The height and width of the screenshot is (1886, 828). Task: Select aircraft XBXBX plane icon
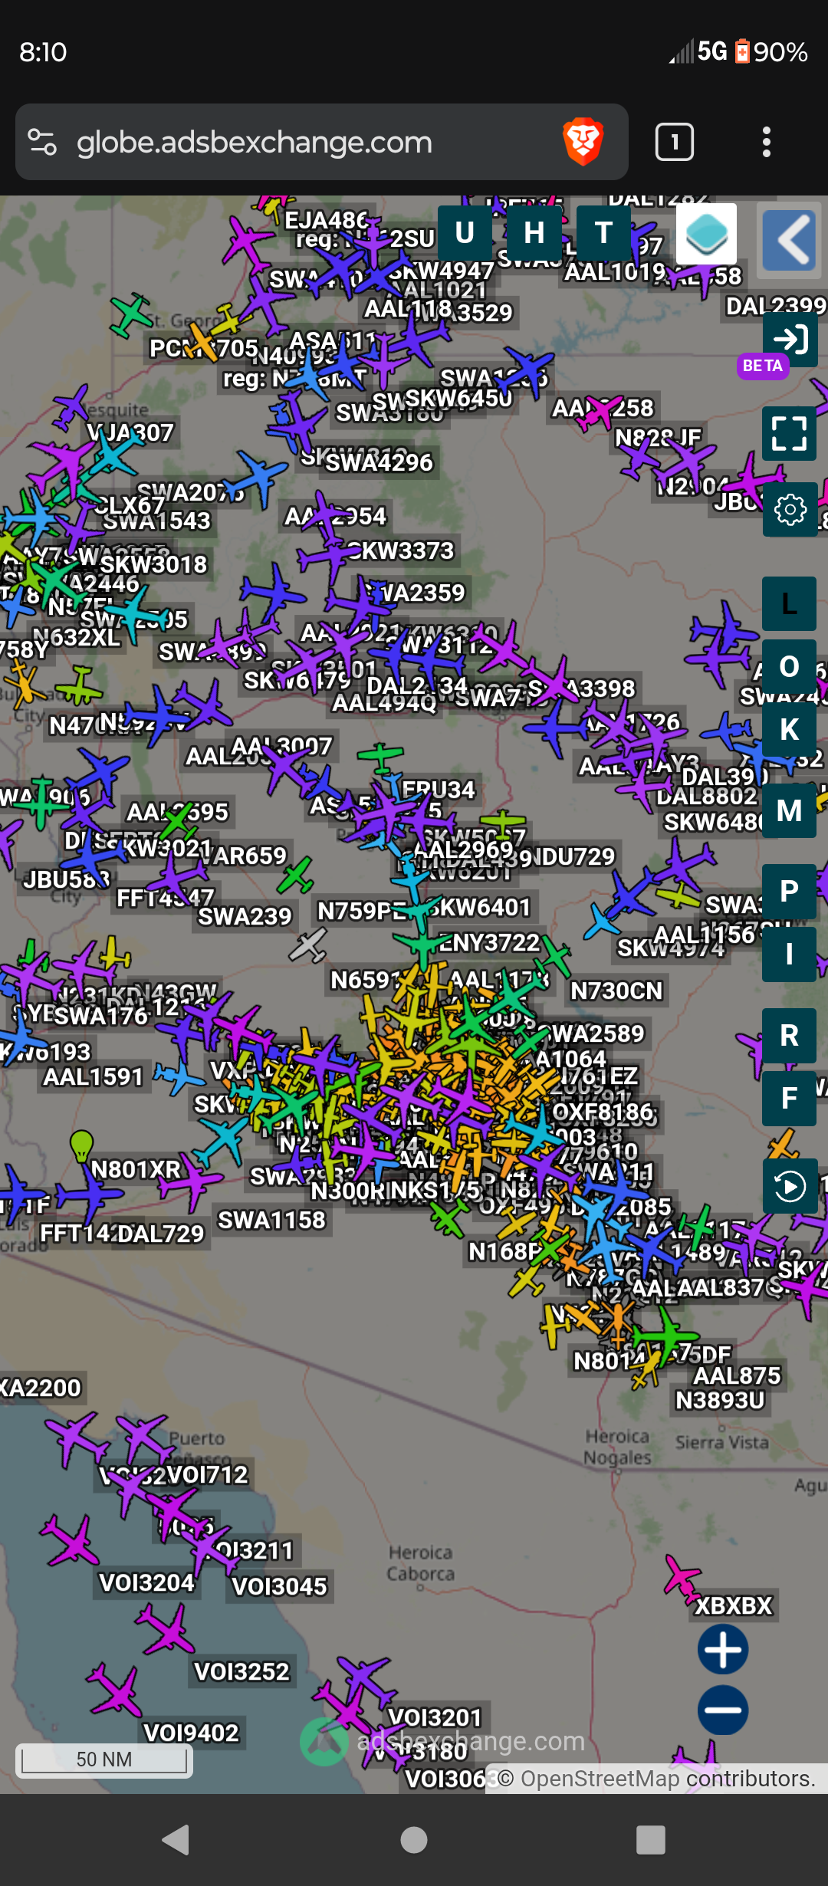(682, 1578)
